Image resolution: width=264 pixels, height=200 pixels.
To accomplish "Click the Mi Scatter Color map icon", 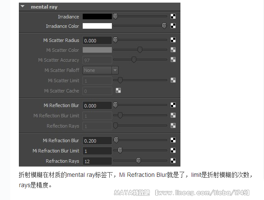I will pos(173,50).
